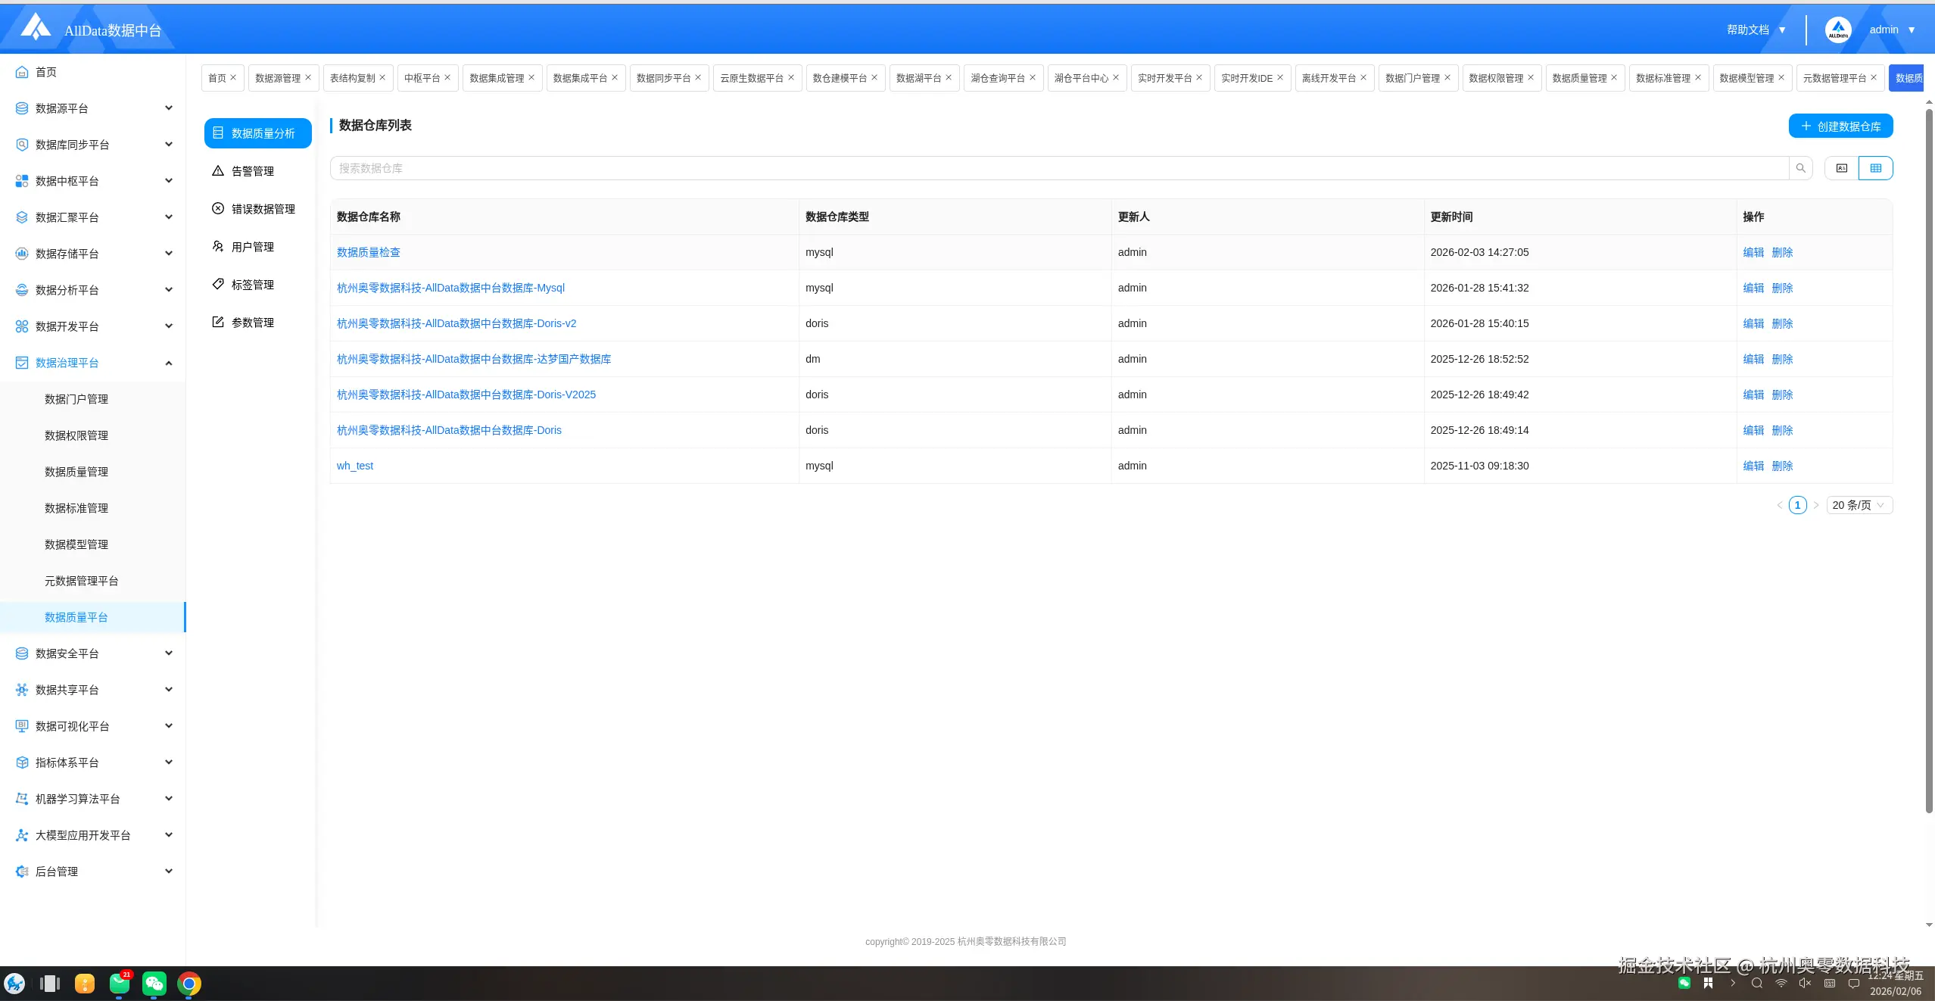Open Chrome from the taskbar
This screenshot has height=1001, width=1935.
[189, 984]
